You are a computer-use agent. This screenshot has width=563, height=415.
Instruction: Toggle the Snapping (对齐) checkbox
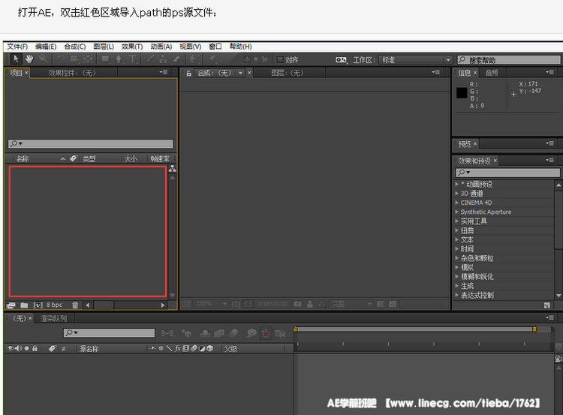[280, 59]
